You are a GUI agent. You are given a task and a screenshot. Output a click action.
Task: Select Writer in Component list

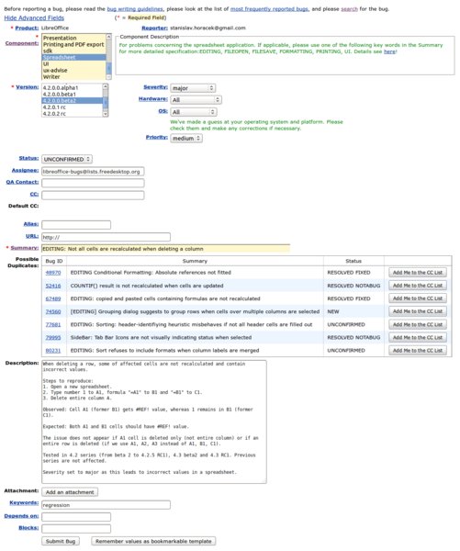pyautogui.click(x=73, y=76)
